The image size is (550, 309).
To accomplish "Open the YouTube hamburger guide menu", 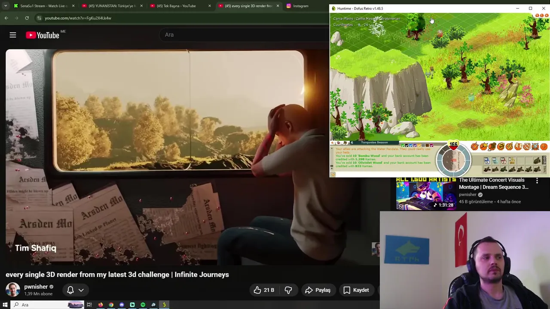I will (x=13, y=35).
